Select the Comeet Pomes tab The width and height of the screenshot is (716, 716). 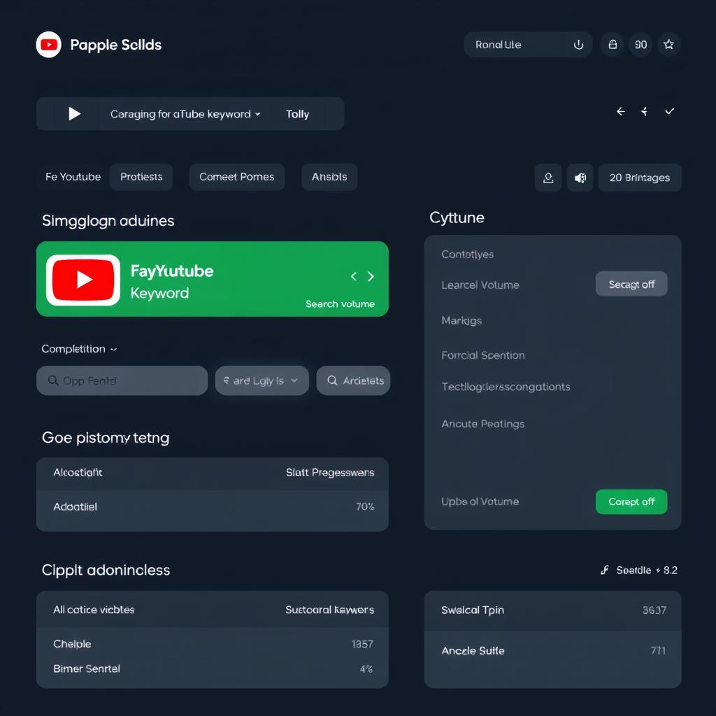(236, 177)
